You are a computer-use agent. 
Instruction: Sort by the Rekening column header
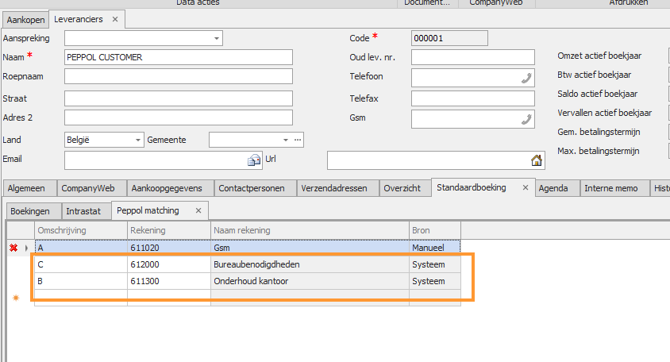168,230
